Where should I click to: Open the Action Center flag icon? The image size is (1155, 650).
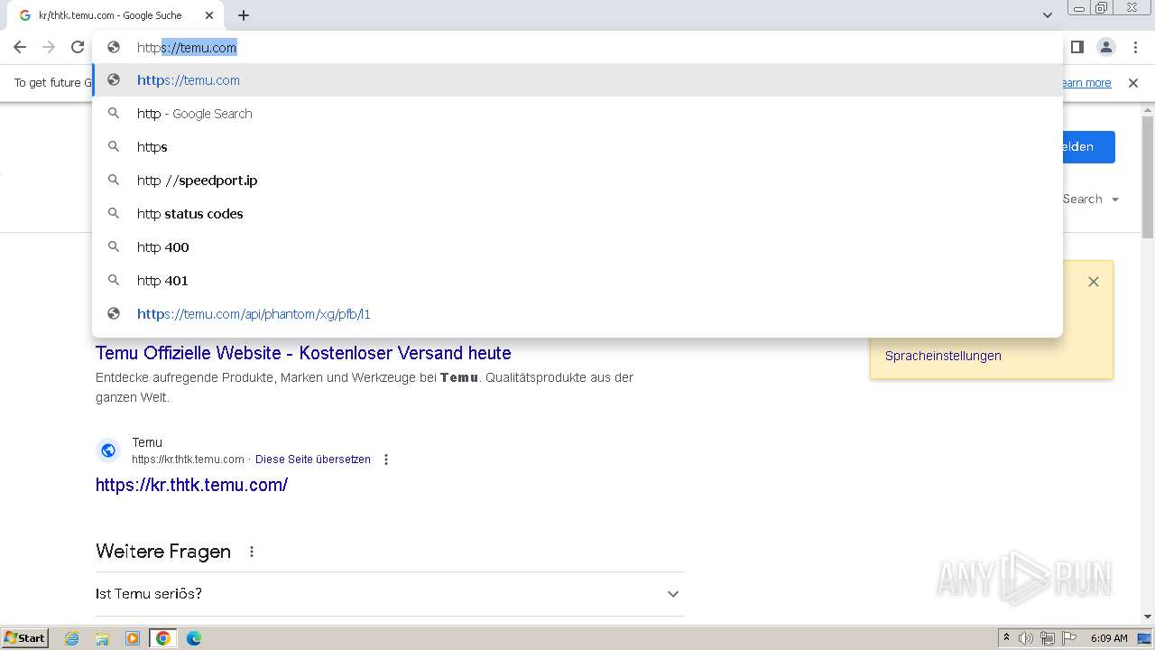[1068, 638]
